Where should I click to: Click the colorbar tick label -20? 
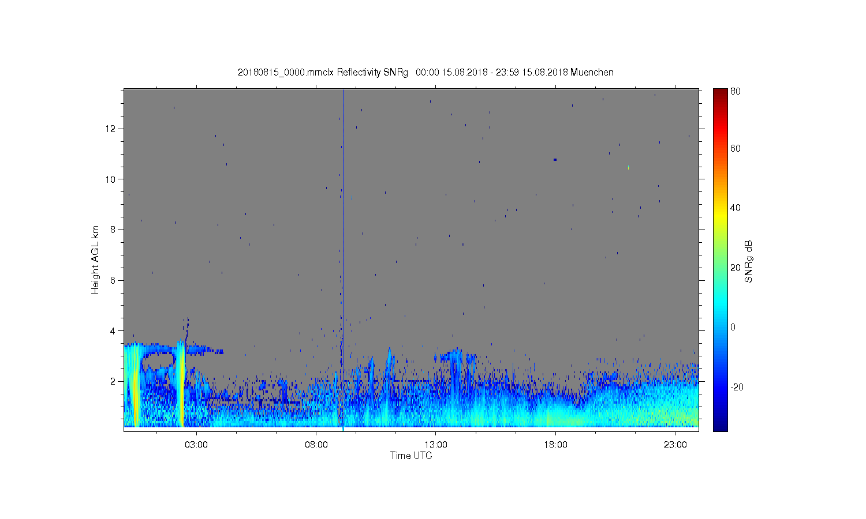[737, 387]
